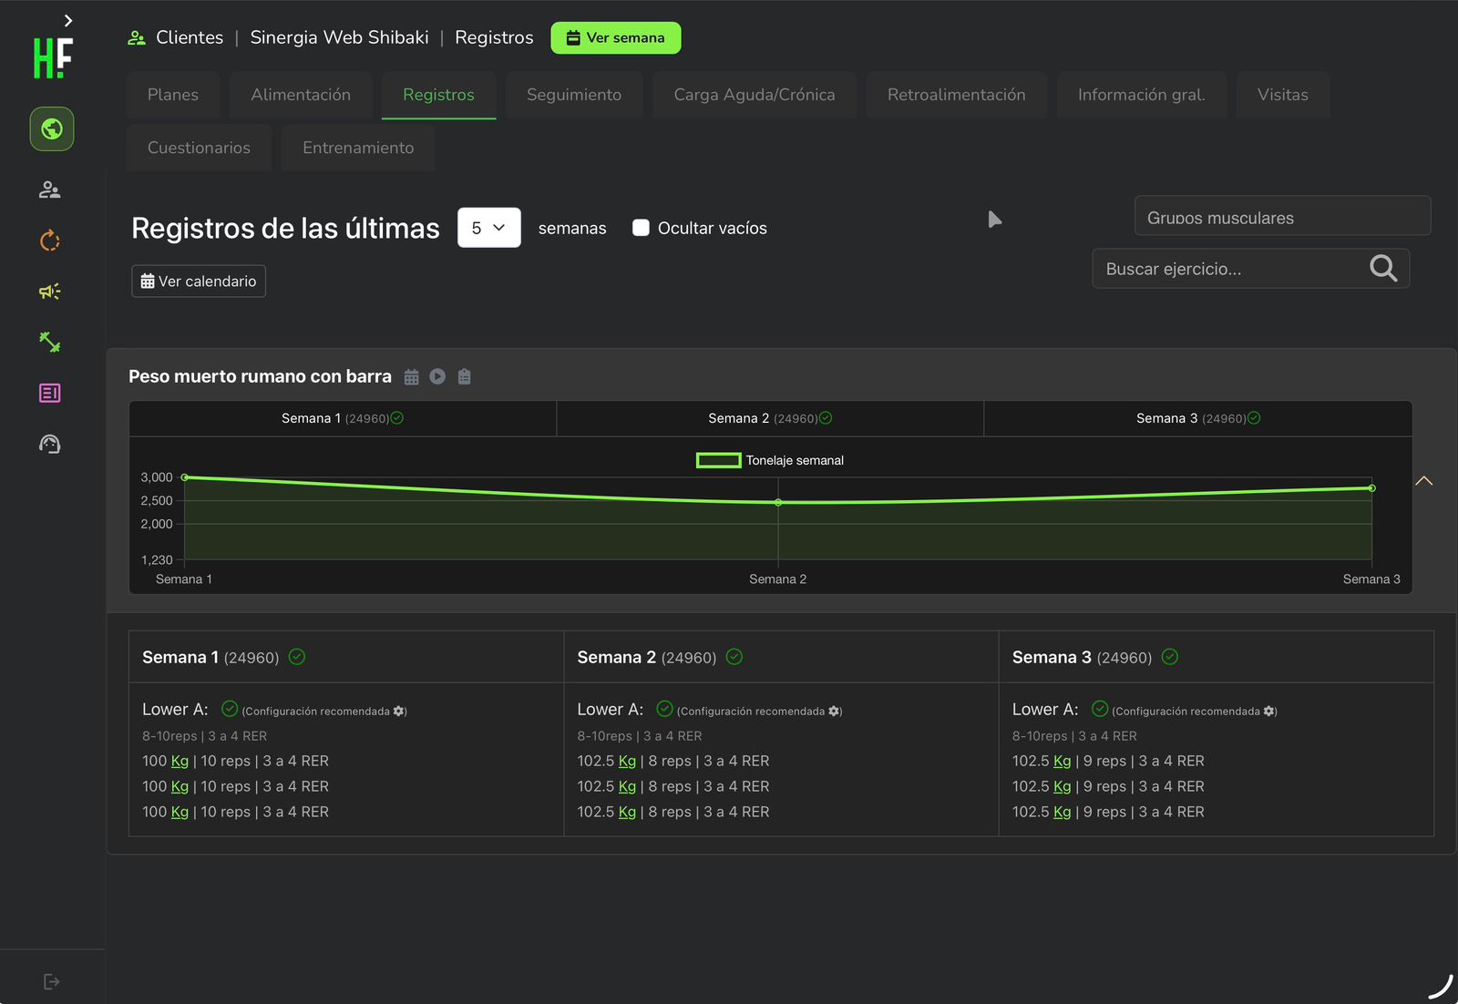This screenshot has height=1004, width=1458.
Task: Click the Semana 2 data point on chart
Action: point(778,502)
